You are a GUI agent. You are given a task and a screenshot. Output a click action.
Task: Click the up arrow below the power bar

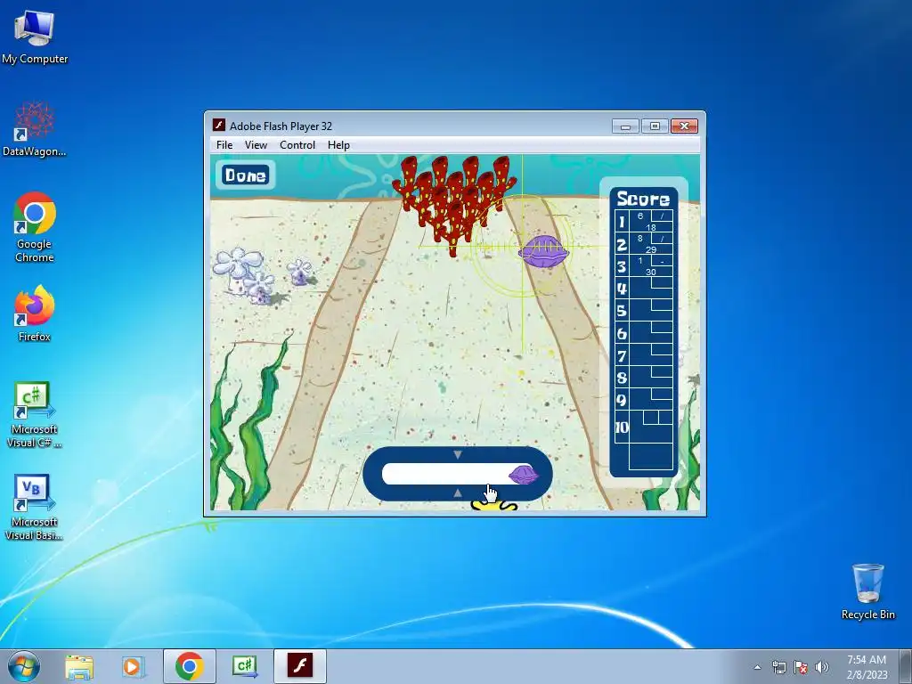[x=457, y=493]
